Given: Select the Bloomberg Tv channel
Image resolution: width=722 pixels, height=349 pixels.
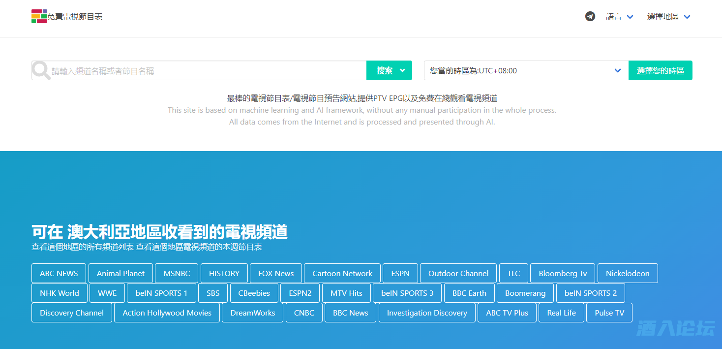Looking at the screenshot, I should coord(563,273).
